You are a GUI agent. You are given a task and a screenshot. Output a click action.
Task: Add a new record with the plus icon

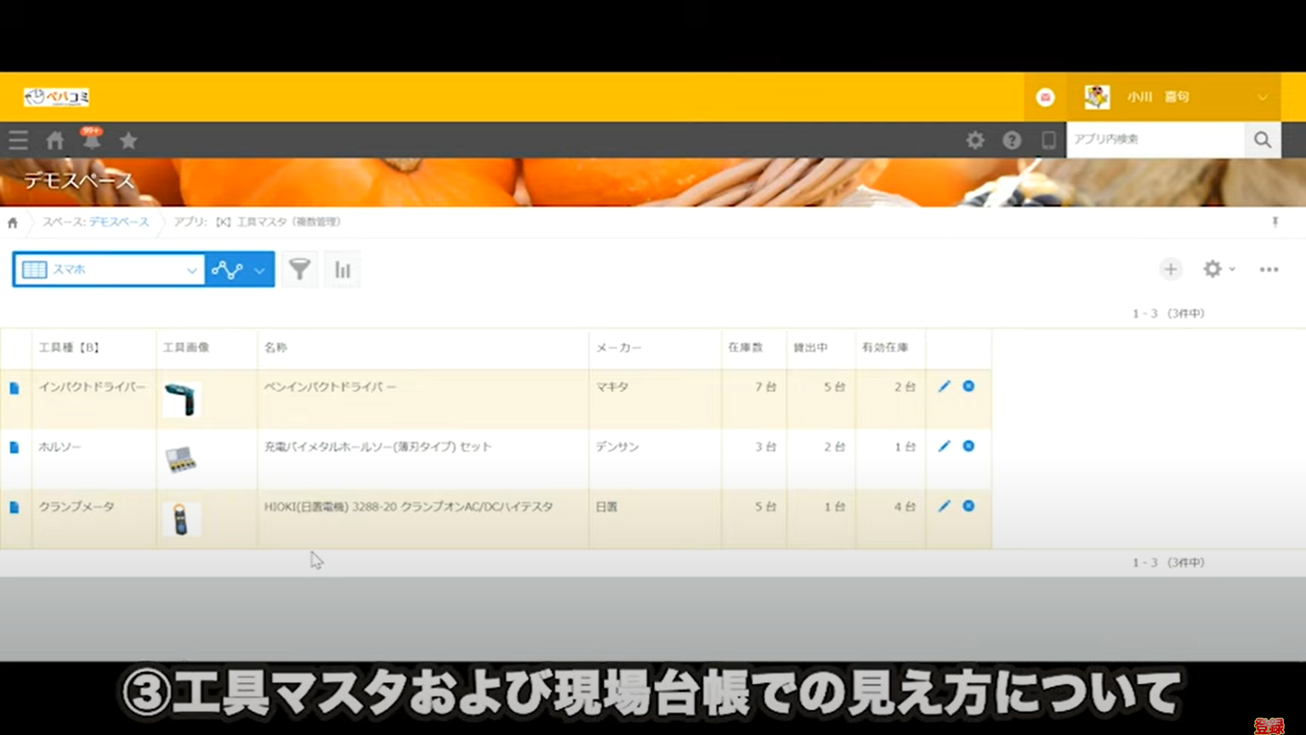coord(1171,269)
